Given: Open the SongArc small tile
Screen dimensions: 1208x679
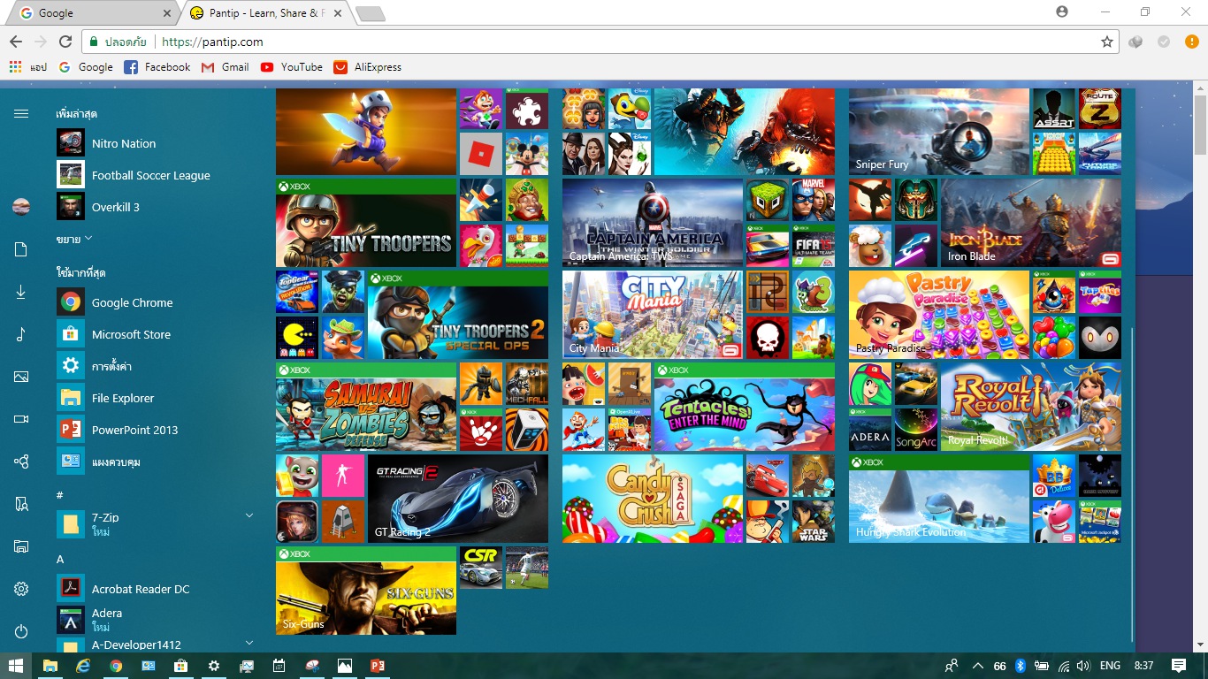Looking at the screenshot, I should coord(916,430).
